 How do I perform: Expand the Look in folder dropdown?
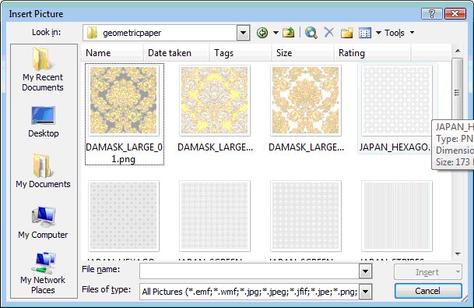243,33
